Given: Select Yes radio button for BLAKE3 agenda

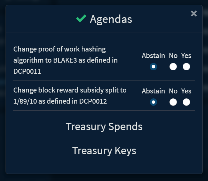Looking at the screenshot, I should [186, 67].
